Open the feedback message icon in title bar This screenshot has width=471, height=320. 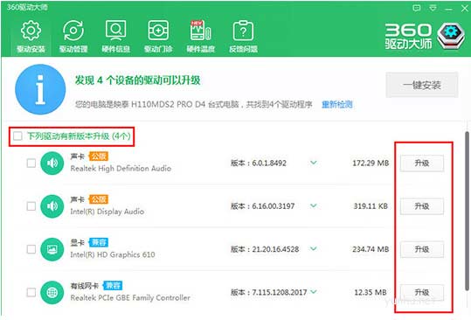[x=416, y=8]
